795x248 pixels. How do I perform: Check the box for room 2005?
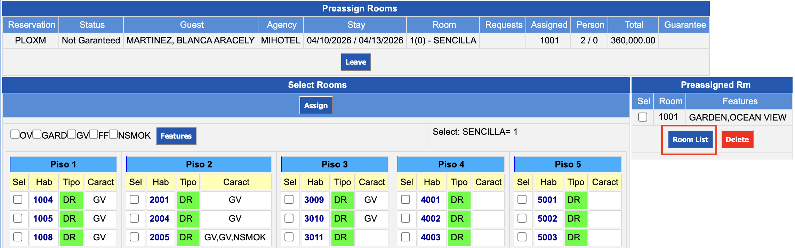pyautogui.click(x=134, y=237)
